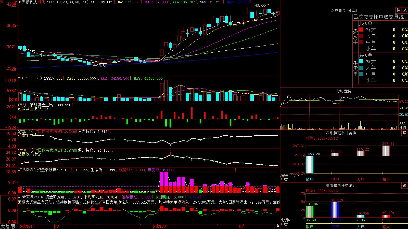The width and height of the screenshot is (408, 229).
Task: Click the teal 大单 sell-order swatch
Action: coord(361,68)
